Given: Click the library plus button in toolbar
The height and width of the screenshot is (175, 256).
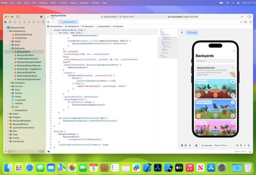Looking at the screenshot, I should [242, 17].
